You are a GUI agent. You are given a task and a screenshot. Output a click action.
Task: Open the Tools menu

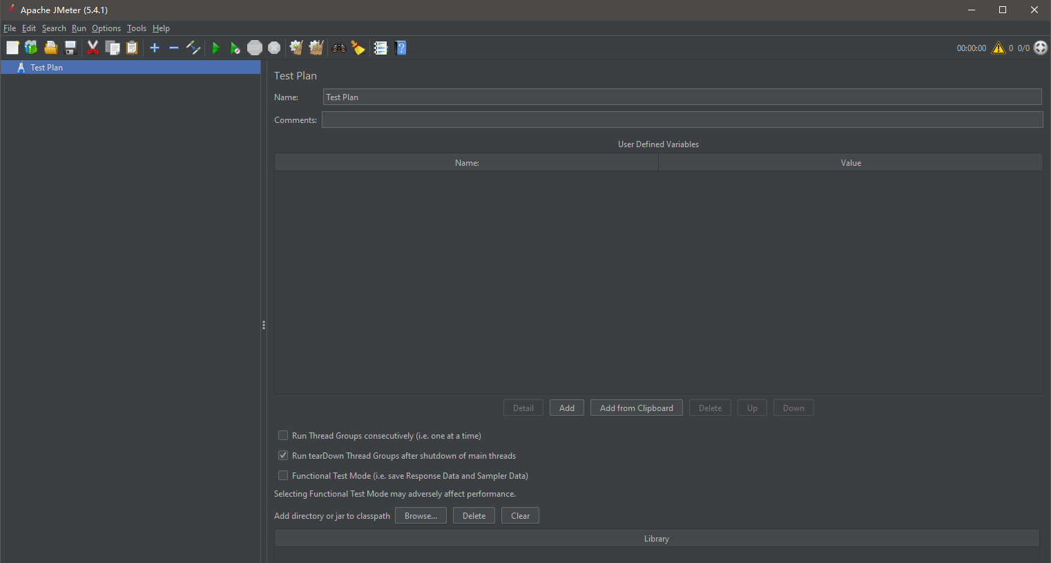click(137, 28)
